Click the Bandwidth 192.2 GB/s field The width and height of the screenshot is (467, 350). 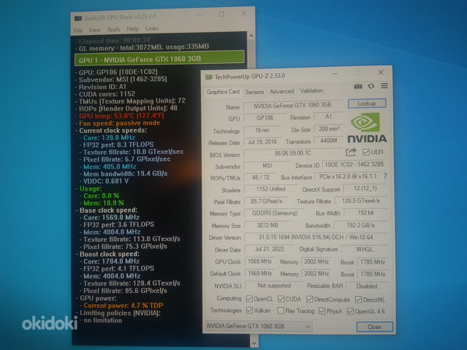pyautogui.click(x=360, y=226)
